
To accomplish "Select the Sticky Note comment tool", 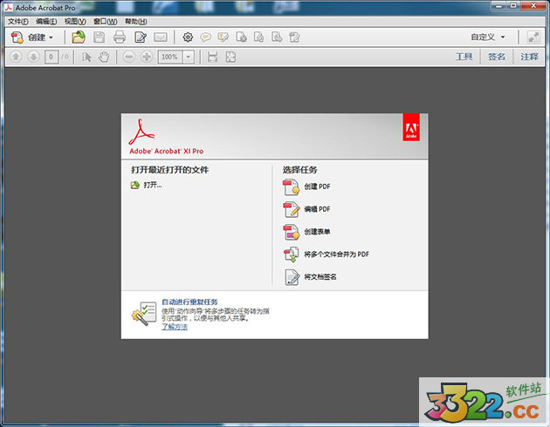I will tap(205, 37).
